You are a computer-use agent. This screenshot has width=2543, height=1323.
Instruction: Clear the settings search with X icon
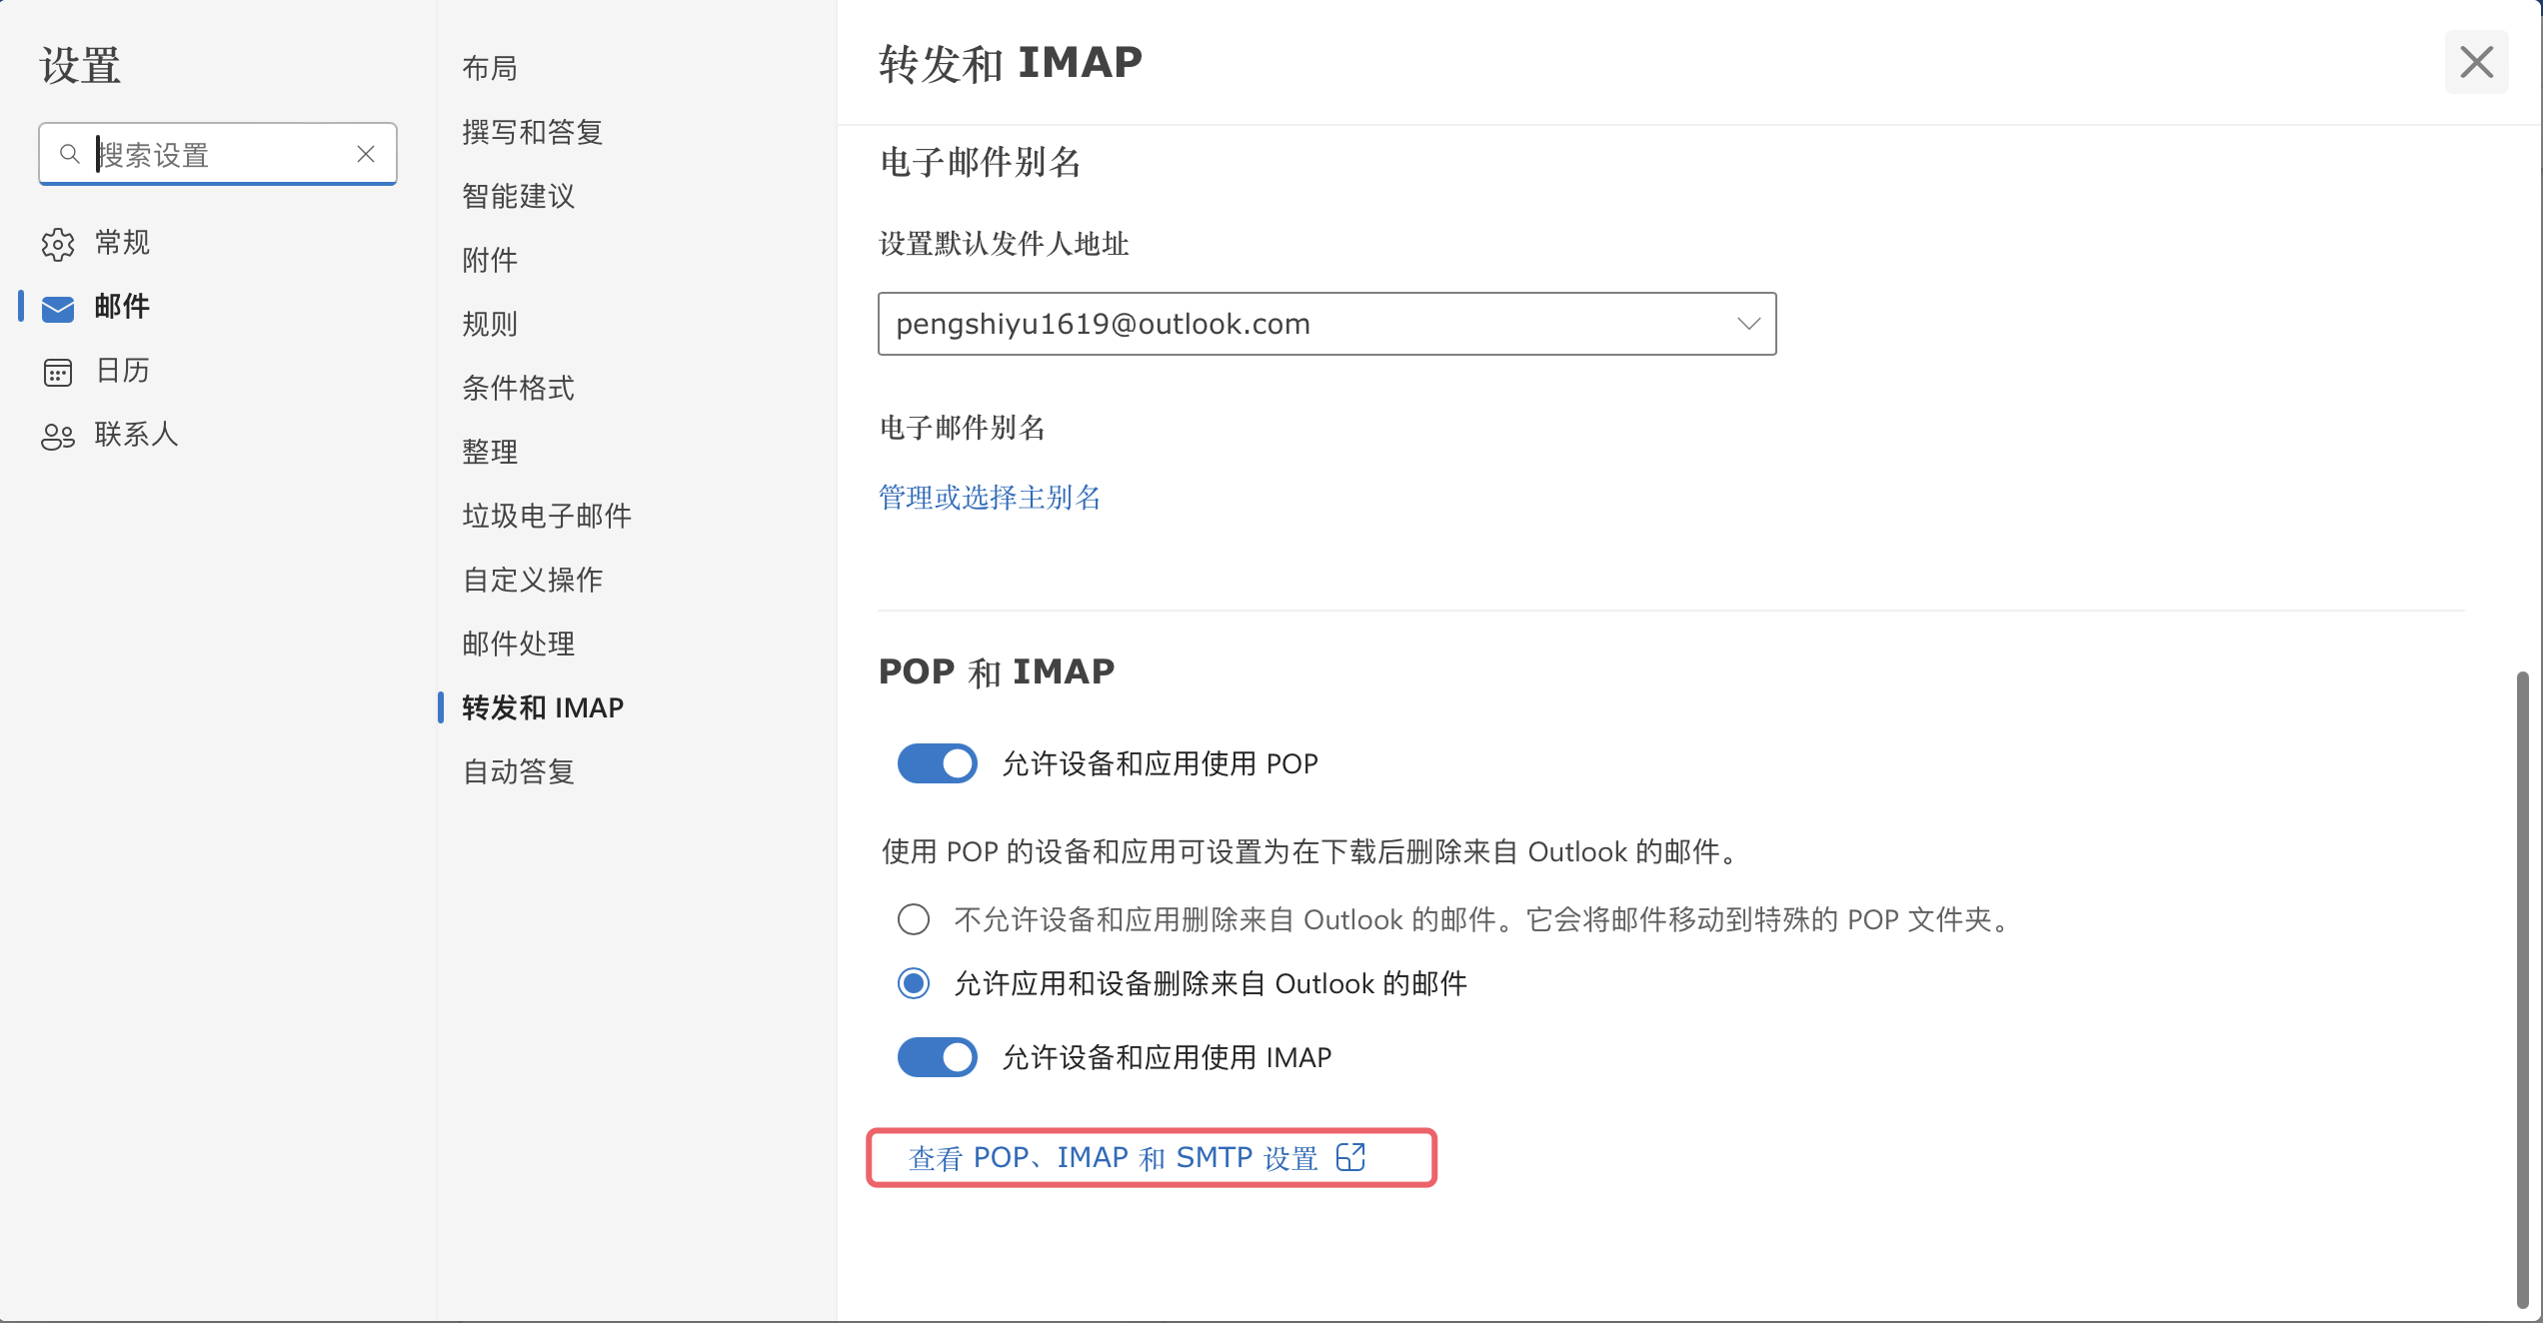tap(366, 154)
